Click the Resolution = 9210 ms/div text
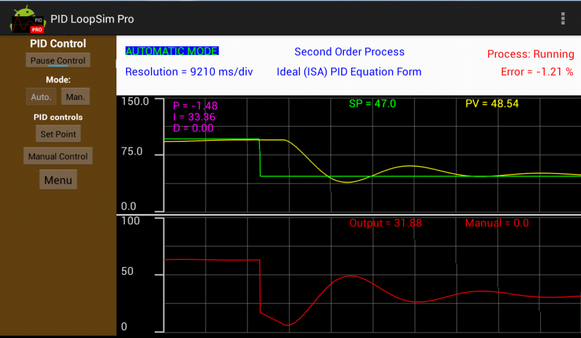 coord(189,71)
